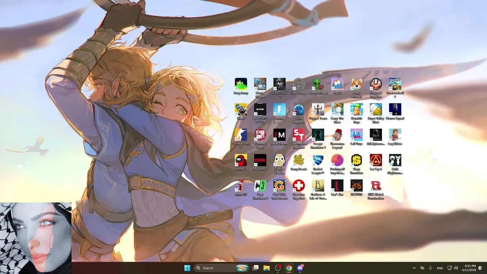Open Task View on the taskbar
487x274 pixels.
click(x=256, y=268)
